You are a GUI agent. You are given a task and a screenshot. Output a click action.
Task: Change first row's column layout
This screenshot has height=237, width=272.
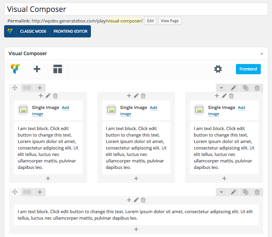27,88
